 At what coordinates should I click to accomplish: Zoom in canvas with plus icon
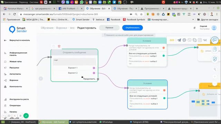click(215, 76)
